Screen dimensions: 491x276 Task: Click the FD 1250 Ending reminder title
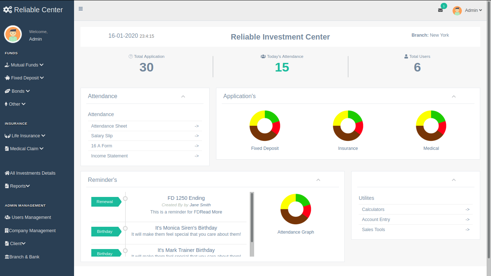pos(186,198)
